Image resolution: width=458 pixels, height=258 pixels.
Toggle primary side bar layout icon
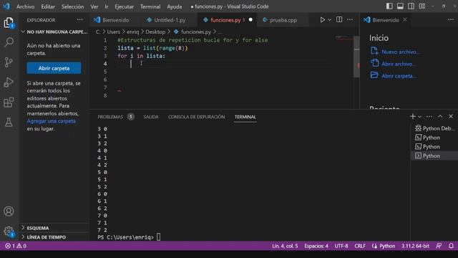pyautogui.click(x=389, y=6)
